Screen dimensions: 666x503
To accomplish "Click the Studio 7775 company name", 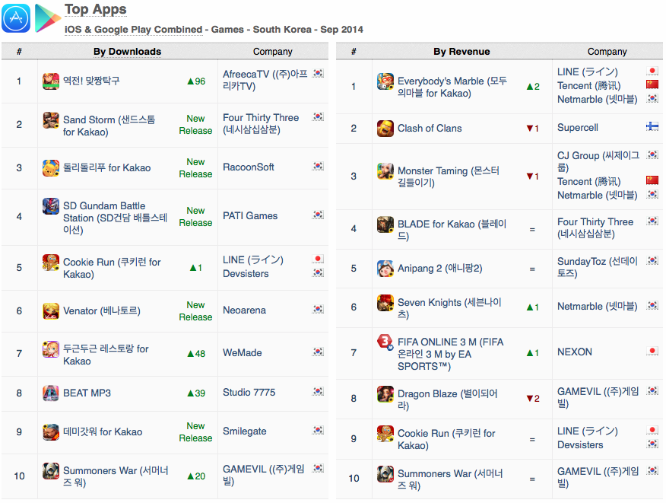I will (x=249, y=392).
